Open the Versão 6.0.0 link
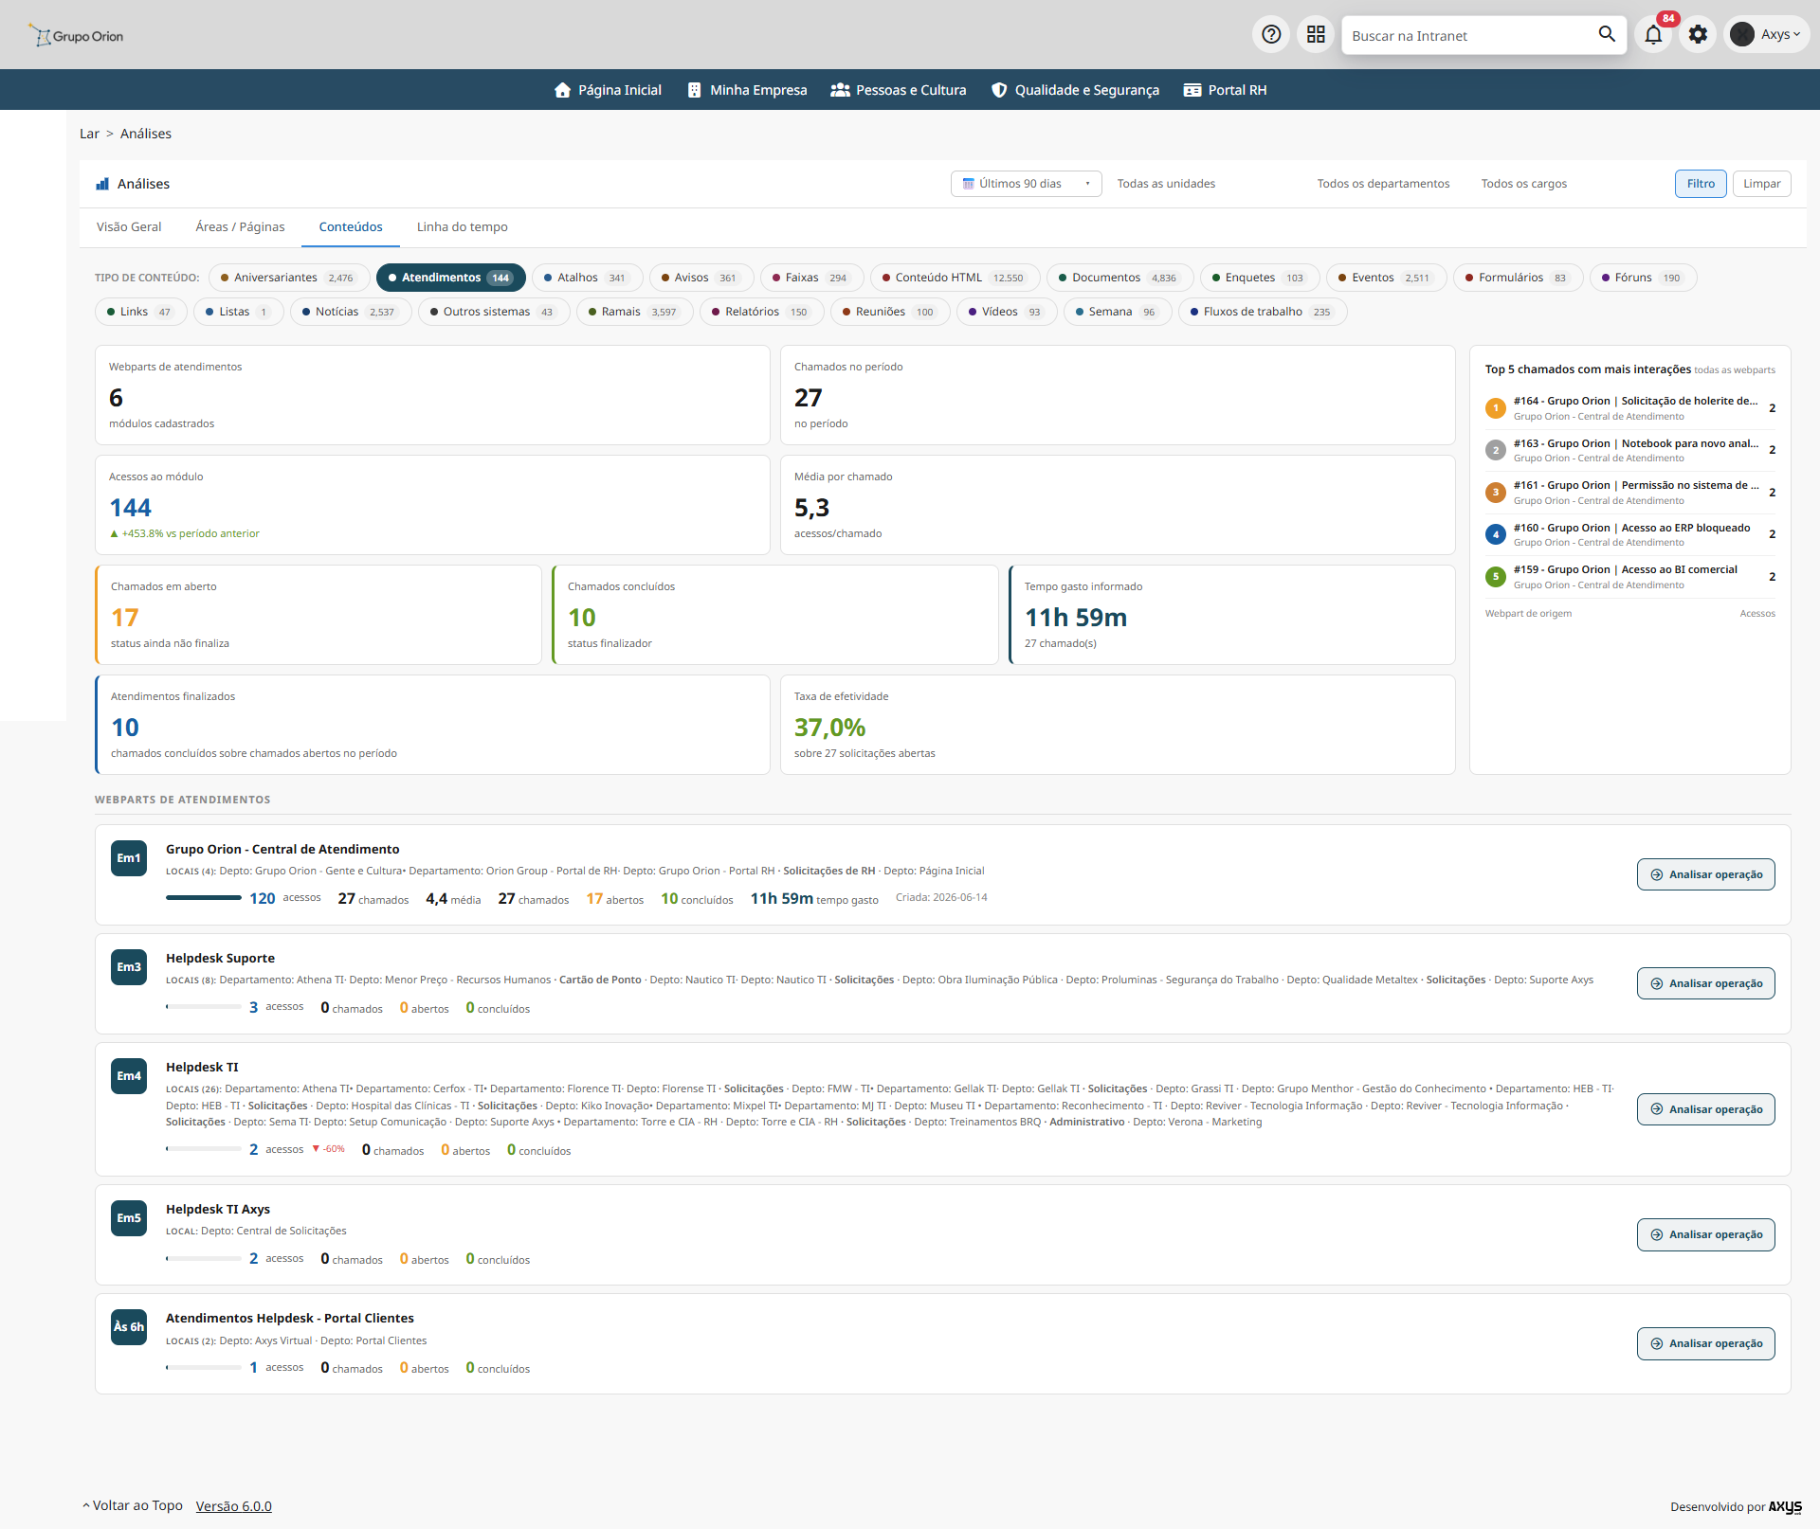 pyautogui.click(x=234, y=1506)
